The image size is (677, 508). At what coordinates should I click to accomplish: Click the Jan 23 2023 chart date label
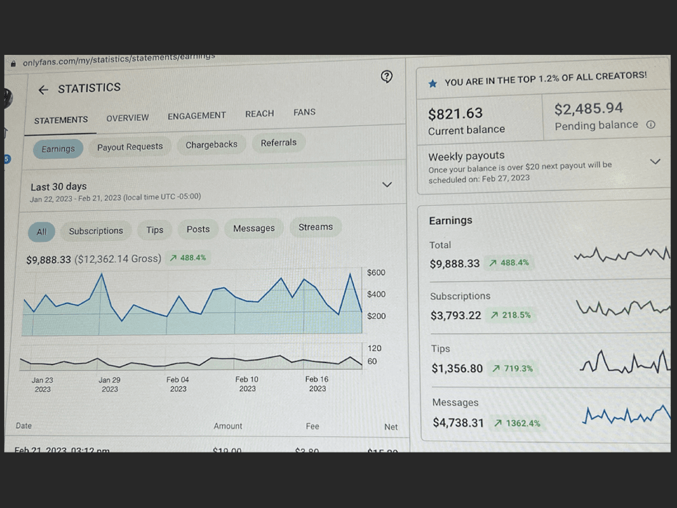pos(42,385)
